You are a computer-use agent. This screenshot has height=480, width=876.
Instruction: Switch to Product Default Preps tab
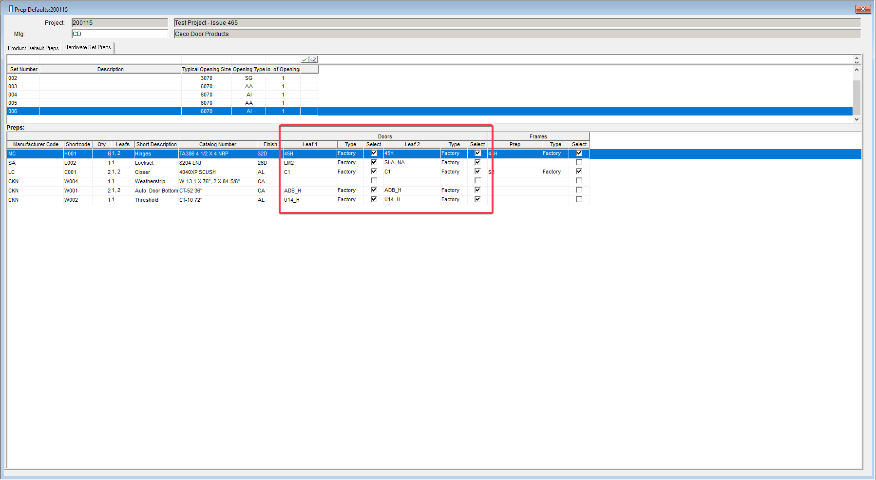click(33, 48)
